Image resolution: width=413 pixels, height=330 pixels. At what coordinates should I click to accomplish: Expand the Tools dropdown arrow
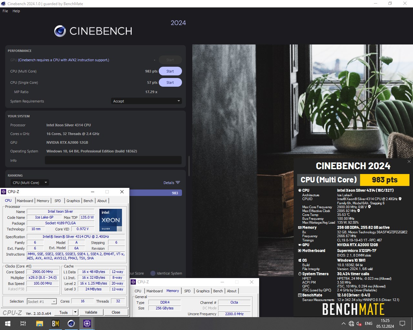point(75,312)
